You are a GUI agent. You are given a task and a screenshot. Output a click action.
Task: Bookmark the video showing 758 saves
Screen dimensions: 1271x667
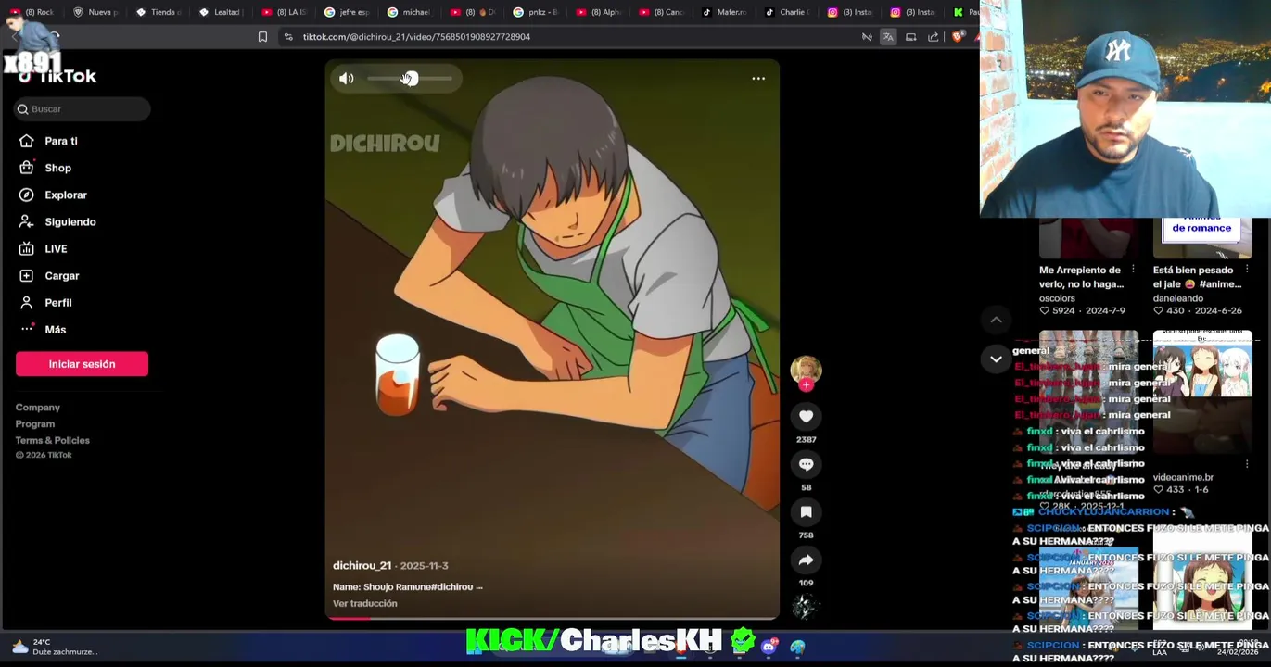point(806,512)
